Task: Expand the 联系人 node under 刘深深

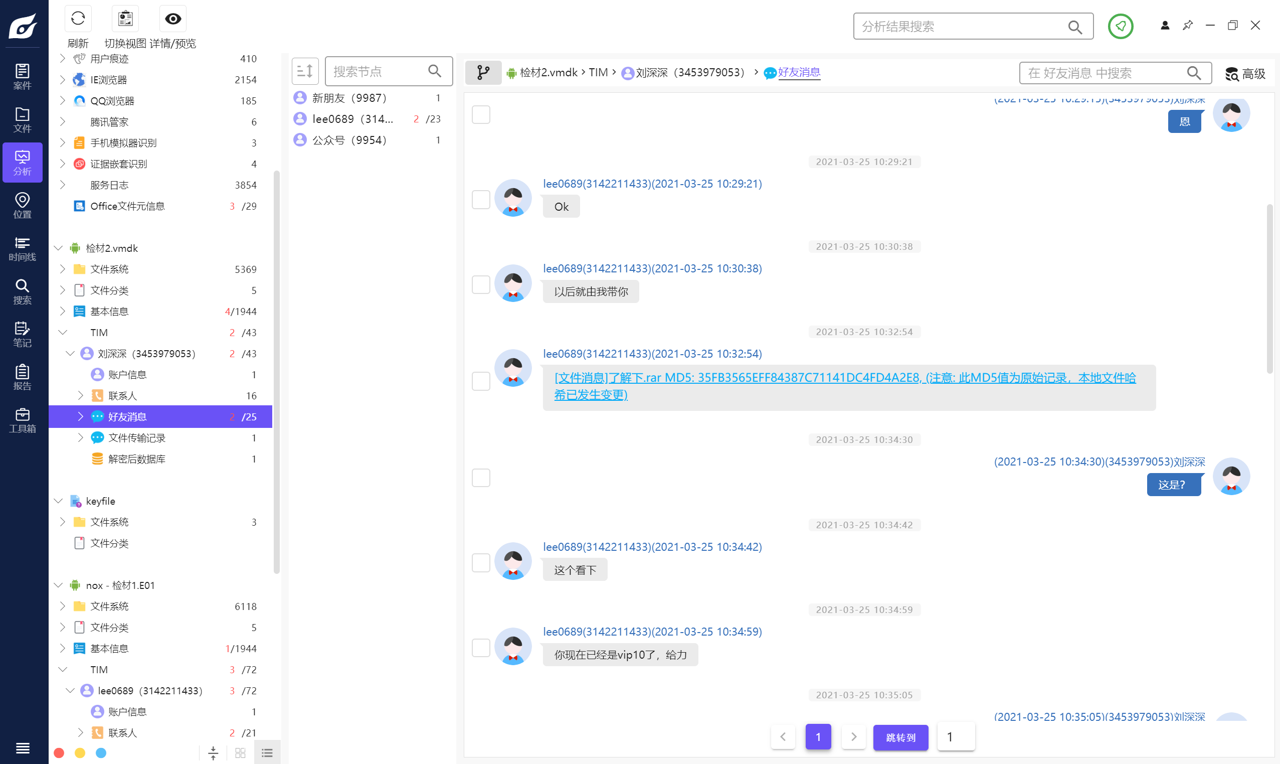Action: pos(80,395)
